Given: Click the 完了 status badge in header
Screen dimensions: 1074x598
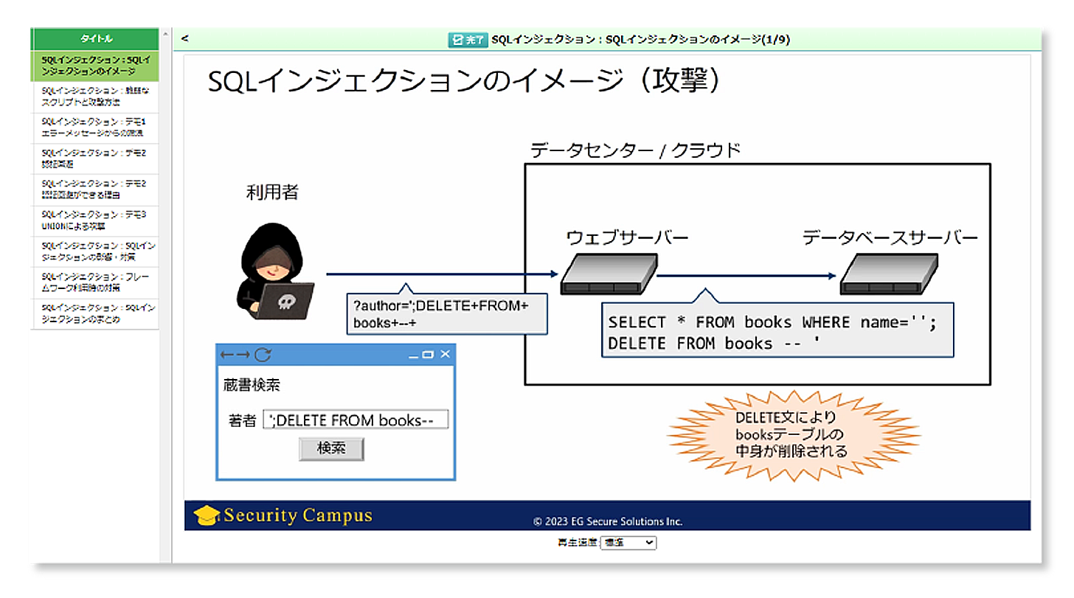Looking at the screenshot, I should coord(468,40).
